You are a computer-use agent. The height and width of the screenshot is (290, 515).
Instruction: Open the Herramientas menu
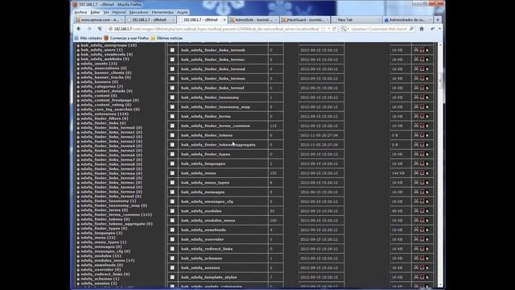pyautogui.click(x=163, y=12)
